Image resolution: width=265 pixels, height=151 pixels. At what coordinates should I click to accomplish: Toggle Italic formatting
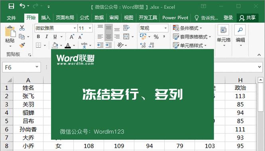[x=47, y=37]
